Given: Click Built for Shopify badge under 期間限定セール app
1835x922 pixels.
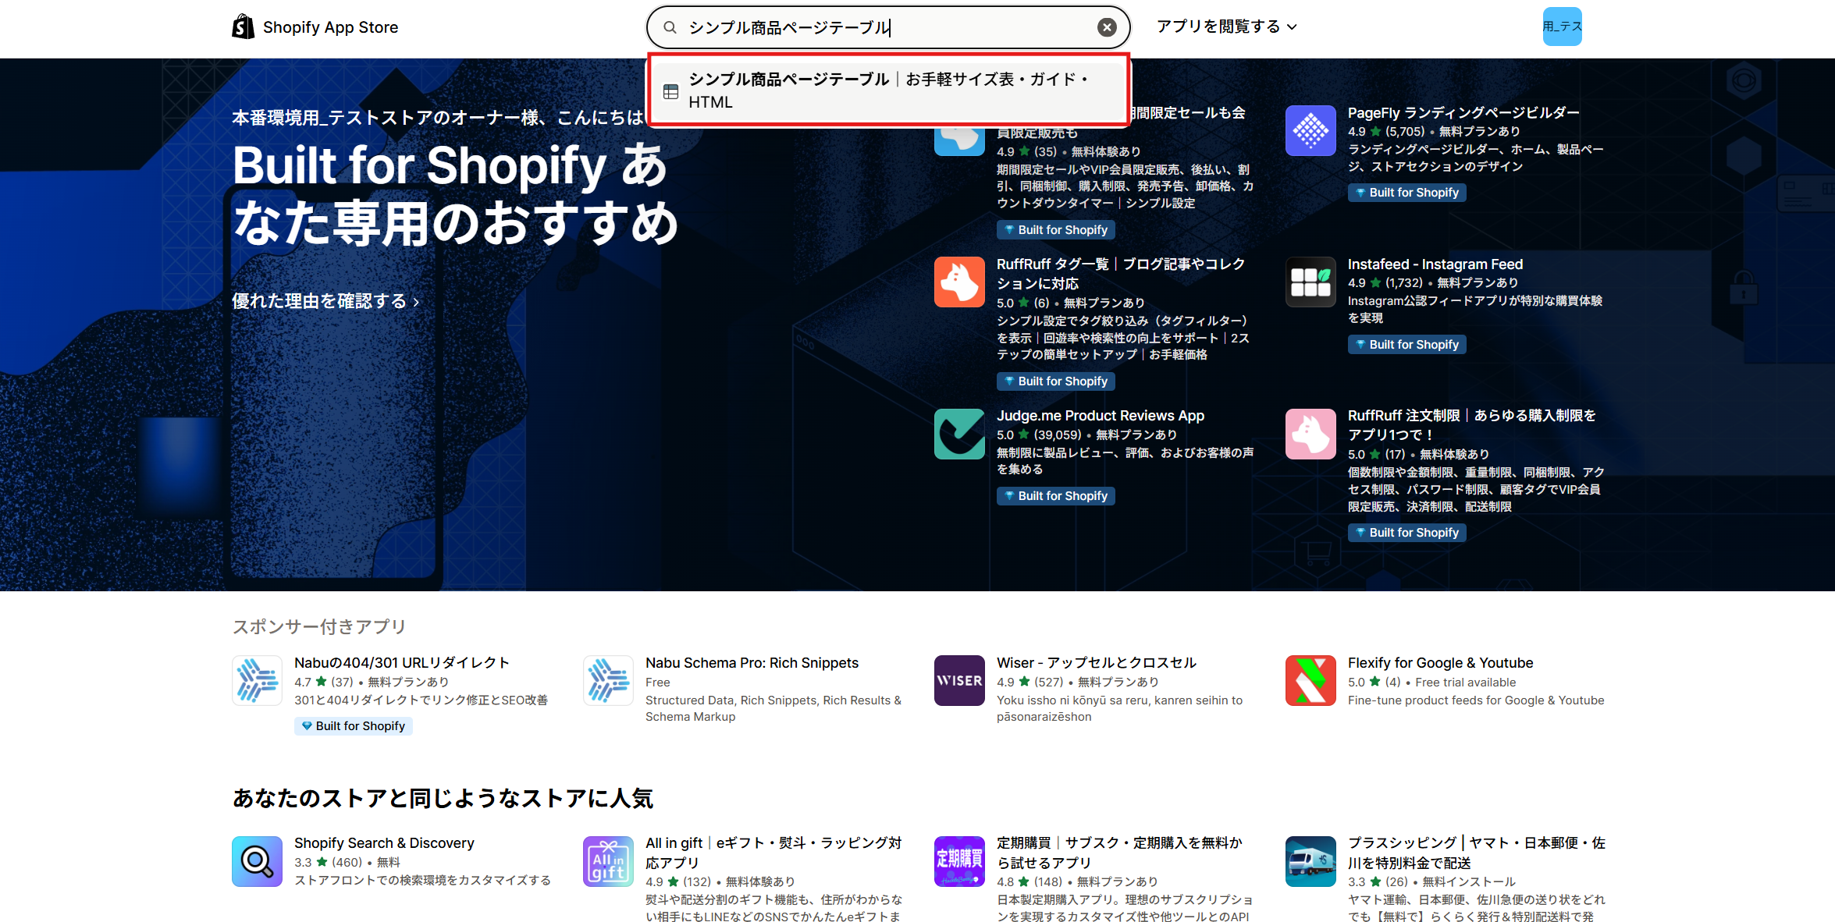Looking at the screenshot, I should (x=1055, y=230).
